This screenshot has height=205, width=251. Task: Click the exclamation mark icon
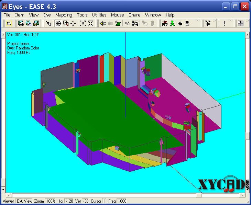click(x=225, y=23)
